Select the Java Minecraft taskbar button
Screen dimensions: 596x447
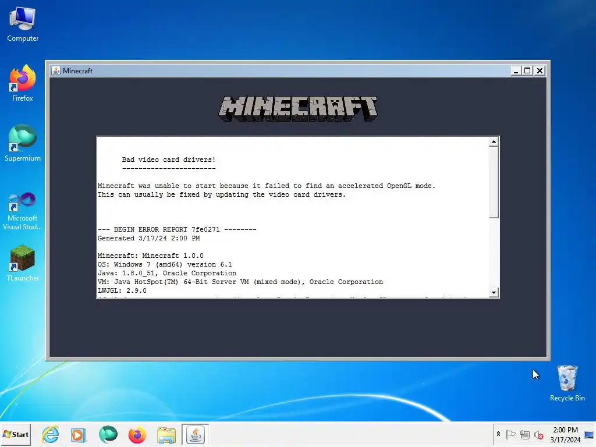tap(195, 434)
